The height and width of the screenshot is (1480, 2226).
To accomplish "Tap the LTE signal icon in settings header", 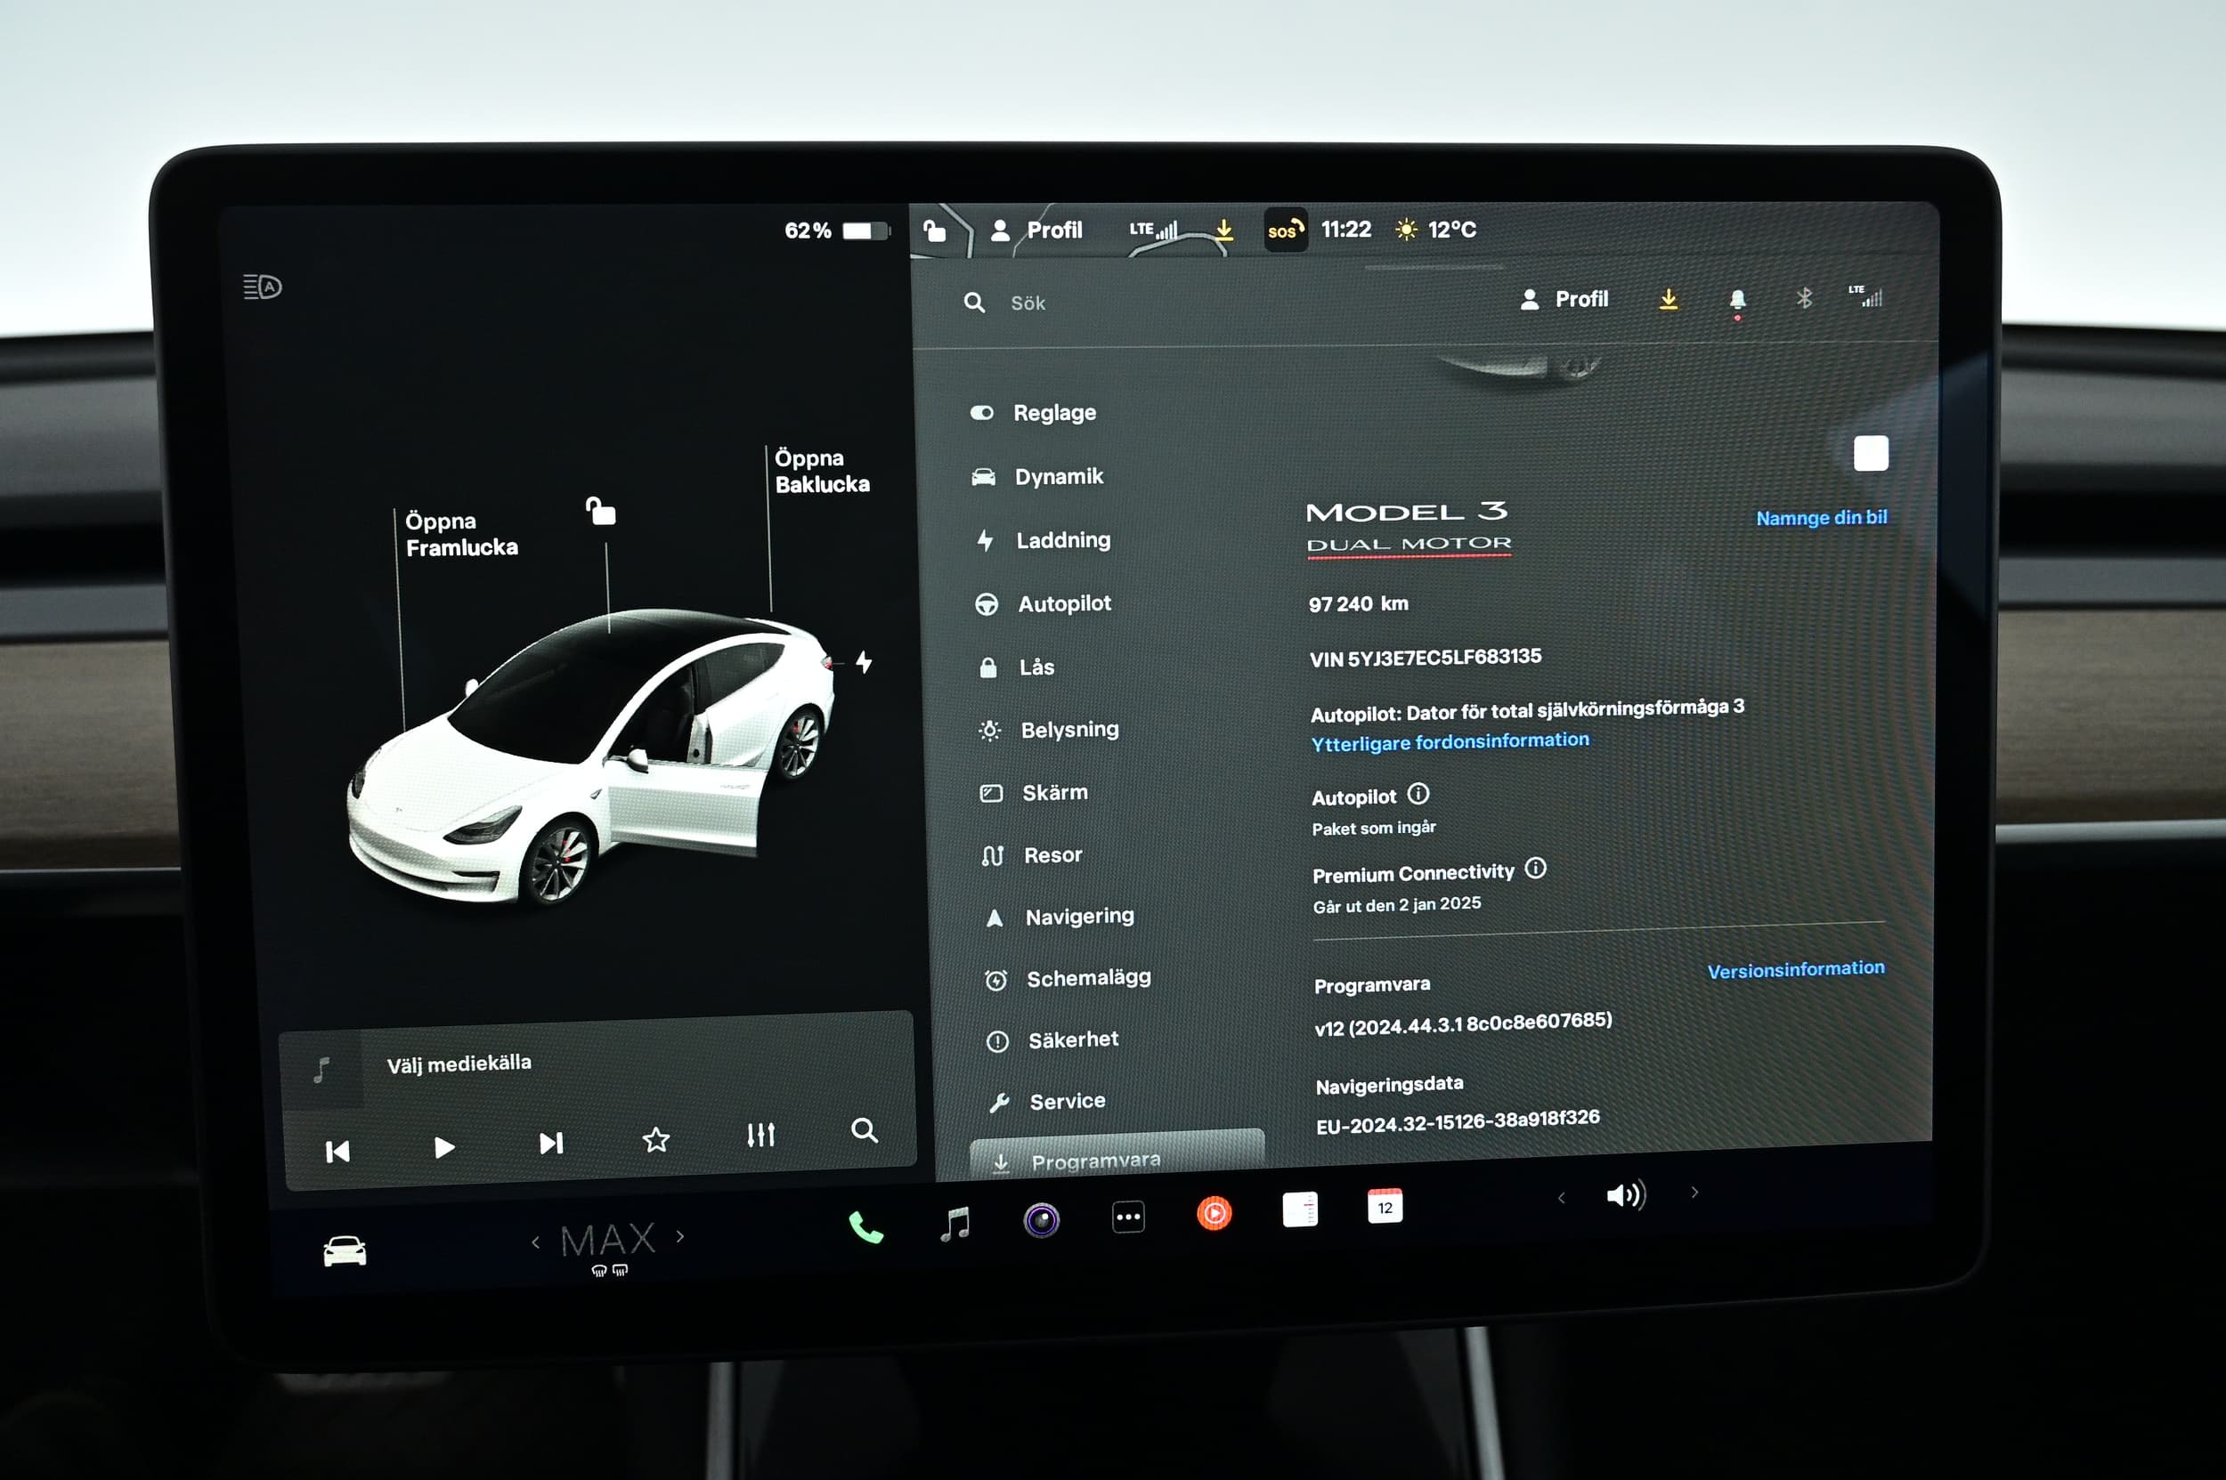I will click(x=1865, y=296).
